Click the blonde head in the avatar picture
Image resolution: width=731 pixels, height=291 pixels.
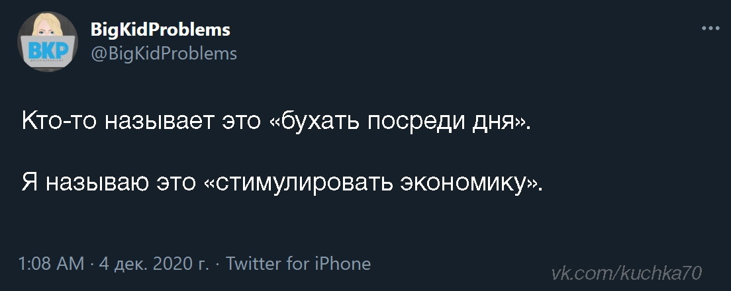46,28
